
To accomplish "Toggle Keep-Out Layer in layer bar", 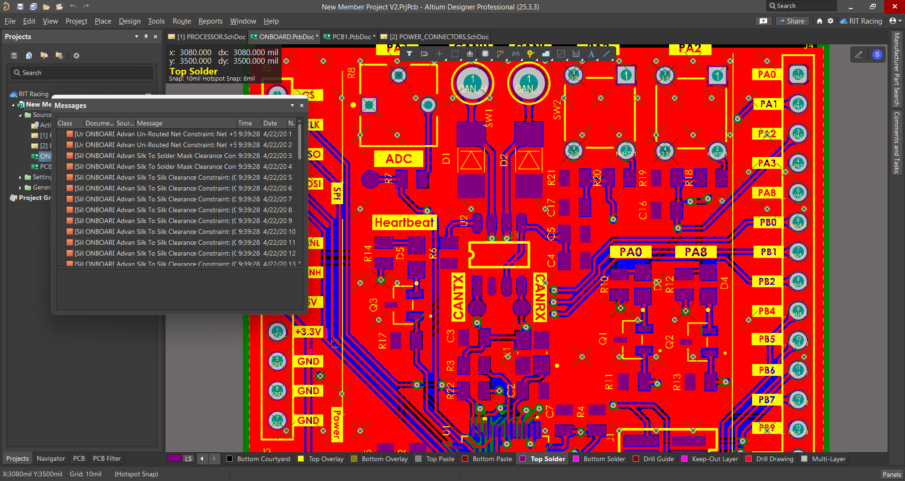I will [x=710, y=459].
